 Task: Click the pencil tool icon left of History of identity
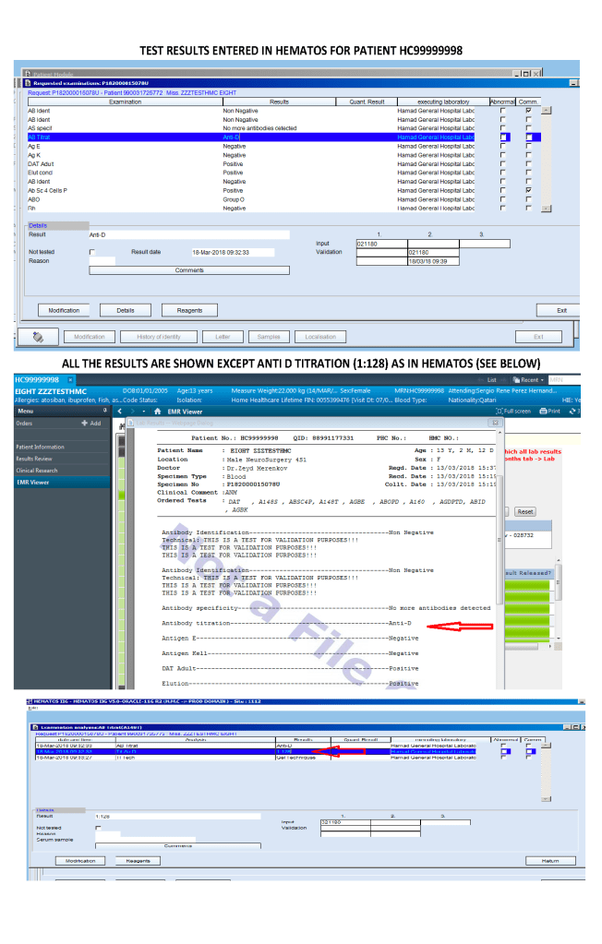point(39,337)
